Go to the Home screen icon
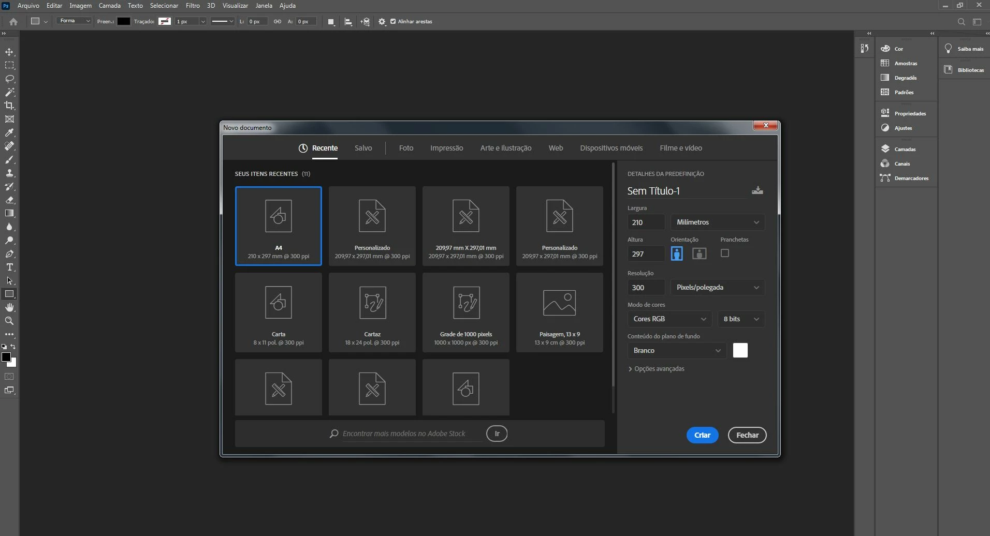Screen dimensions: 990x536 [13, 22]
